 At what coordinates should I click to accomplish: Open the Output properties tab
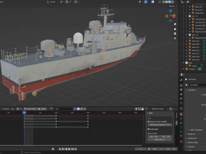click(x=181, y=90)
